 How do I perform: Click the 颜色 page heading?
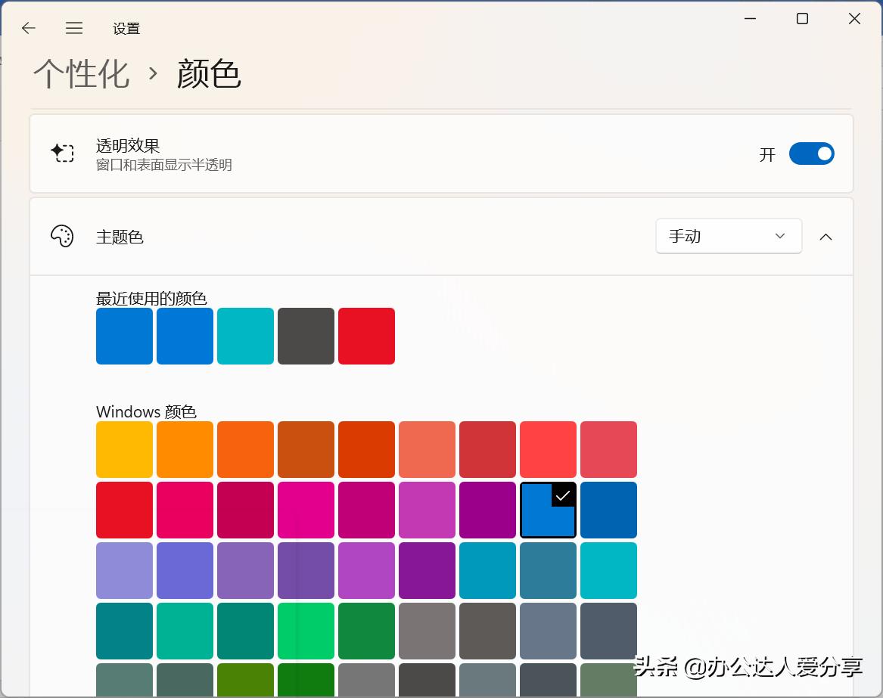click(x=210, y=73)
